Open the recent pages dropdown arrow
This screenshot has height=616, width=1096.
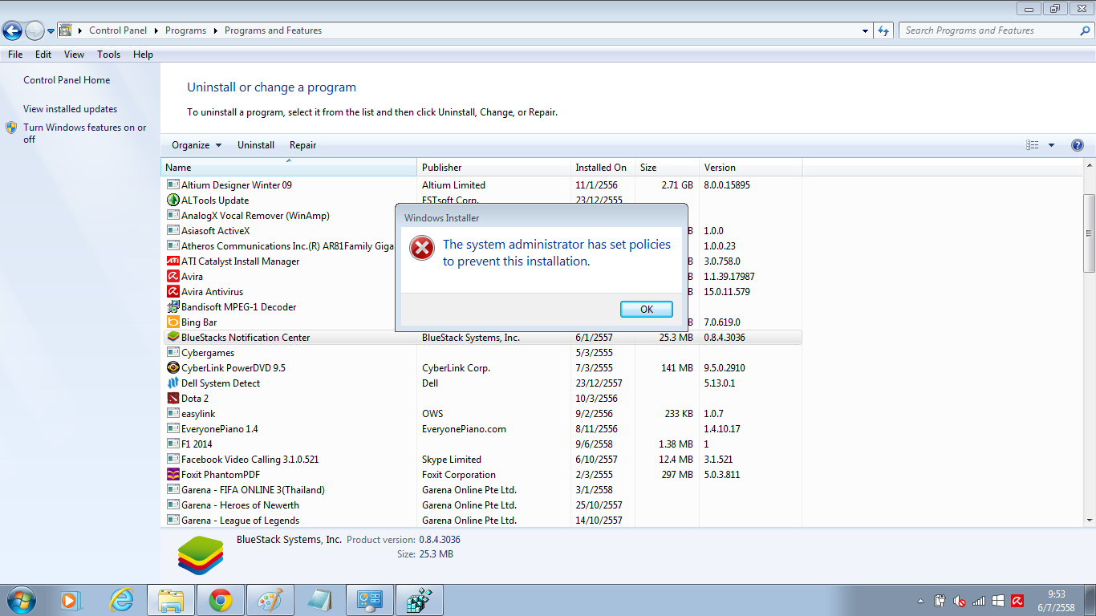click(x=51, y=31)
